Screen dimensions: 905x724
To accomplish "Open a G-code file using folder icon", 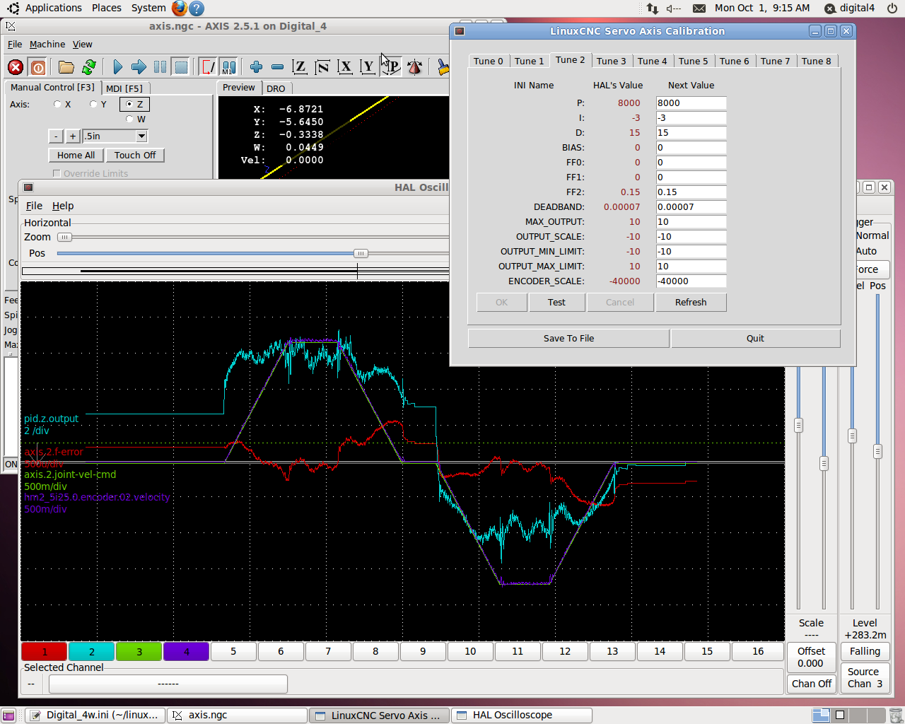I will [66, 67].
